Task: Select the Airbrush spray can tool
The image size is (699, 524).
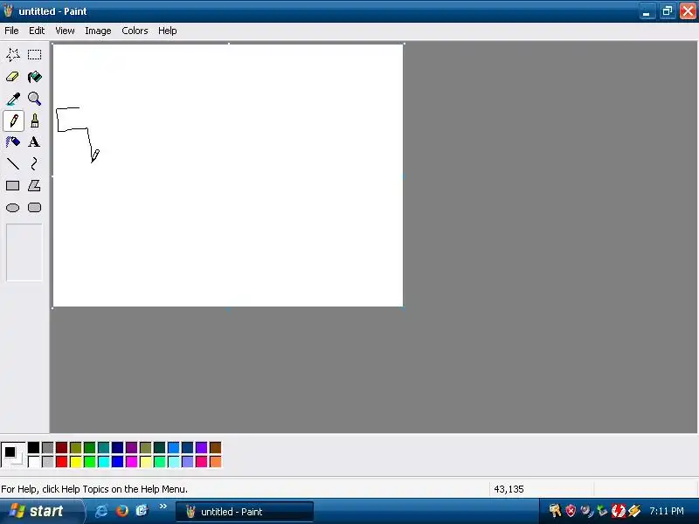Action: pos(13,142)
